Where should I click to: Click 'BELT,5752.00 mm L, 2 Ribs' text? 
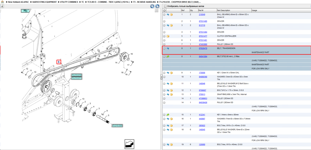[x=228, y=57]
